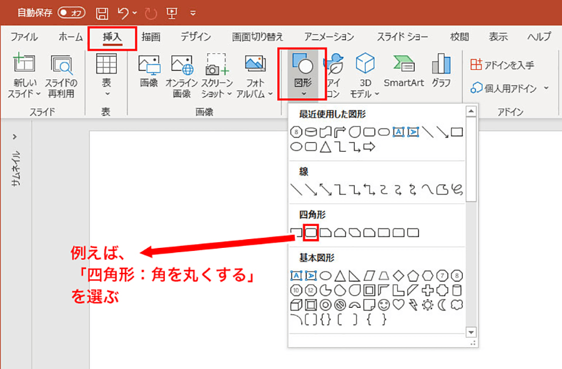
Task: Click the shapes gallery scroll-down arrow
Action: [x=471, y=333]
